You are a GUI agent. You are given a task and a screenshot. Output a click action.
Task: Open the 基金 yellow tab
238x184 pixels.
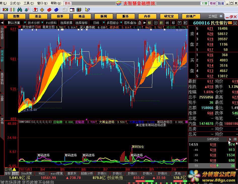[x=38, y=16]
